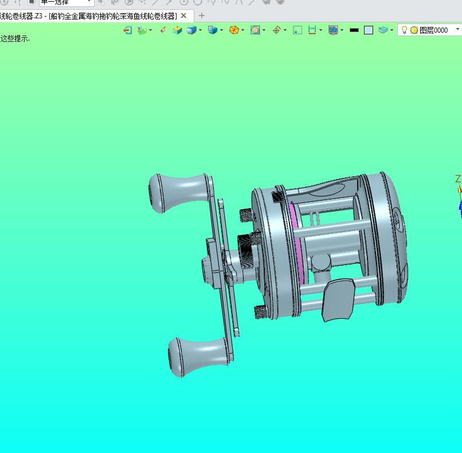
Task: Click the orange polygon mesh icon
Action: point(234,30)
